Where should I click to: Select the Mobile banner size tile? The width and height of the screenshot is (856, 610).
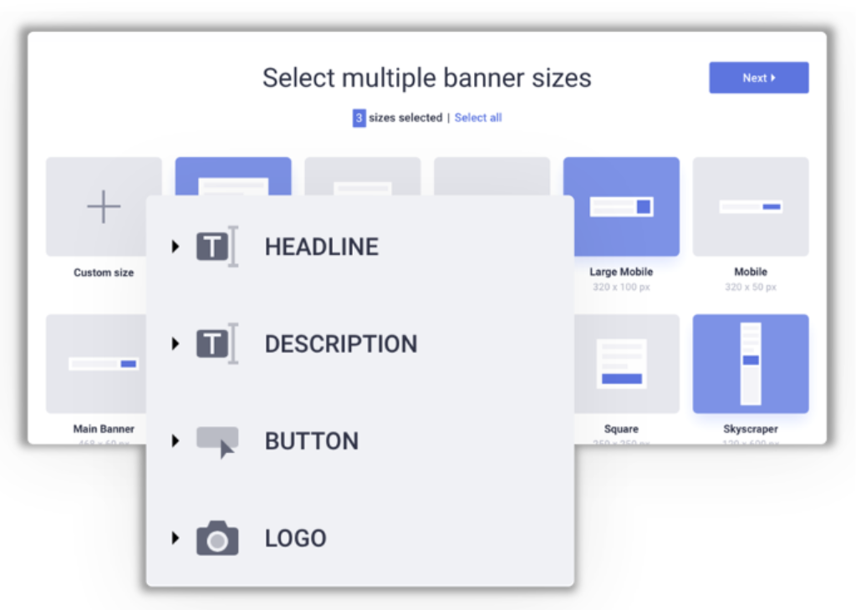tap(751, 206)
